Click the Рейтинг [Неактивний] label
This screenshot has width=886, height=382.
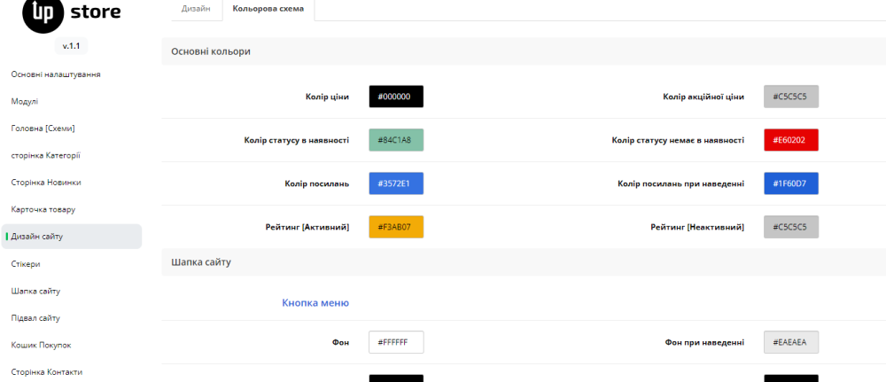coord(697,227)
